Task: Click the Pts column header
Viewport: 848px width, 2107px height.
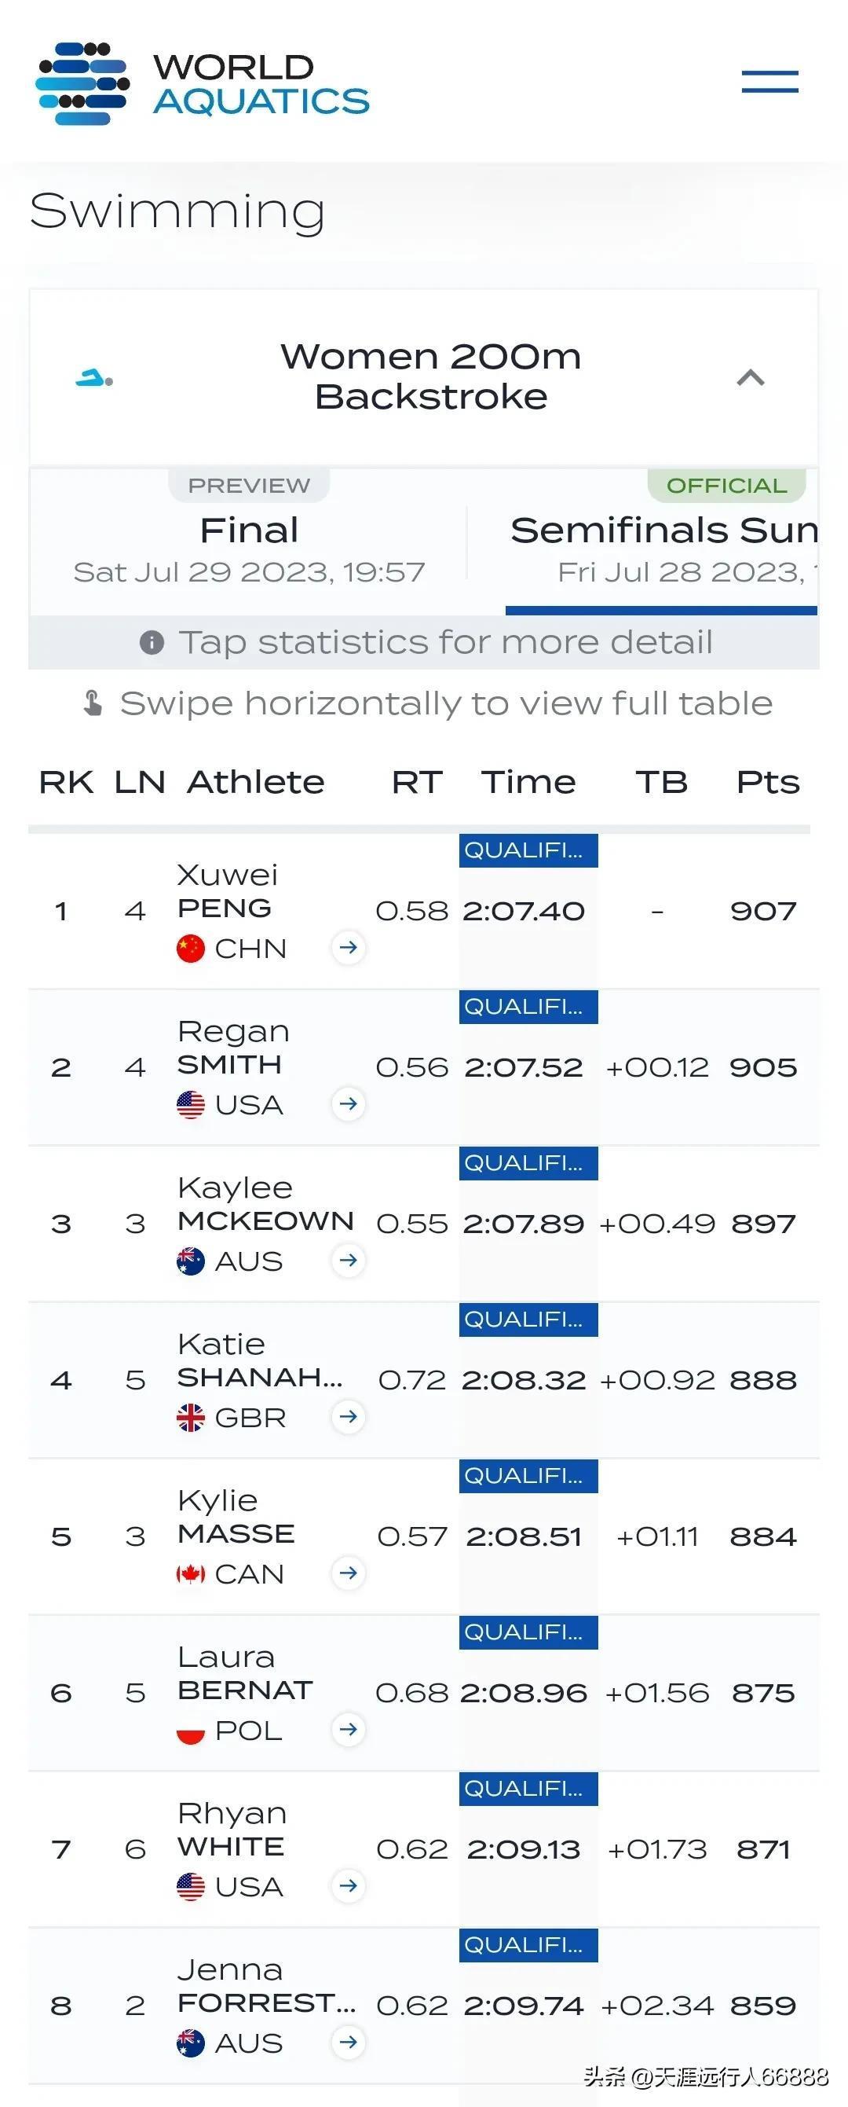Action: pyautogui.click(x=767, y=782)
